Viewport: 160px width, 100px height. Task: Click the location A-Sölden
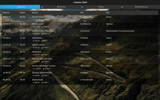tap(84, 73)
